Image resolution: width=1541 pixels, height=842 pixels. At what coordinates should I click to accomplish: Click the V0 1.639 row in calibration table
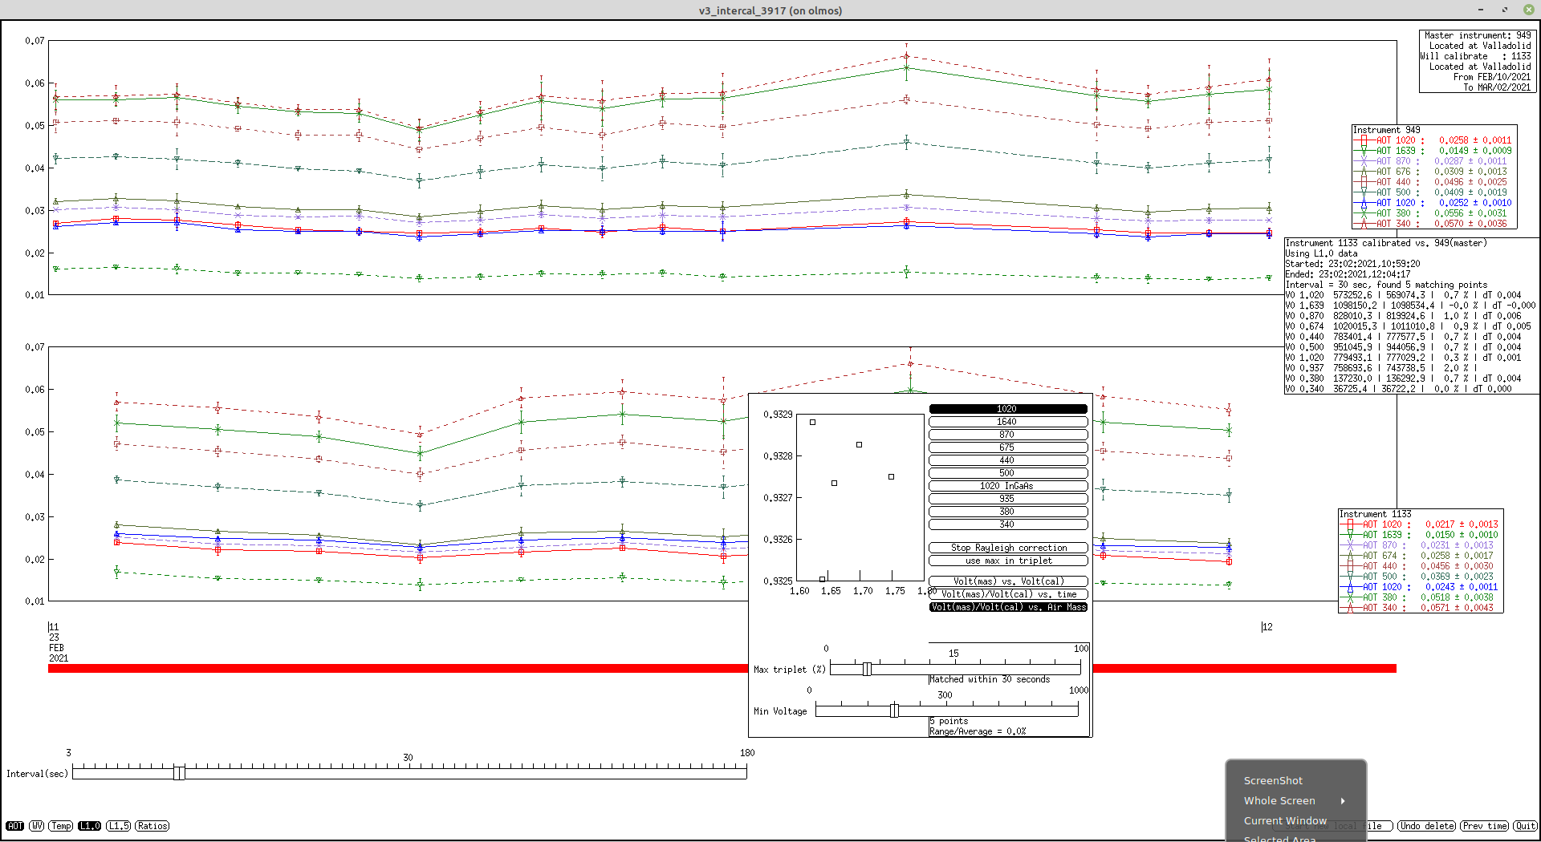1410,306
